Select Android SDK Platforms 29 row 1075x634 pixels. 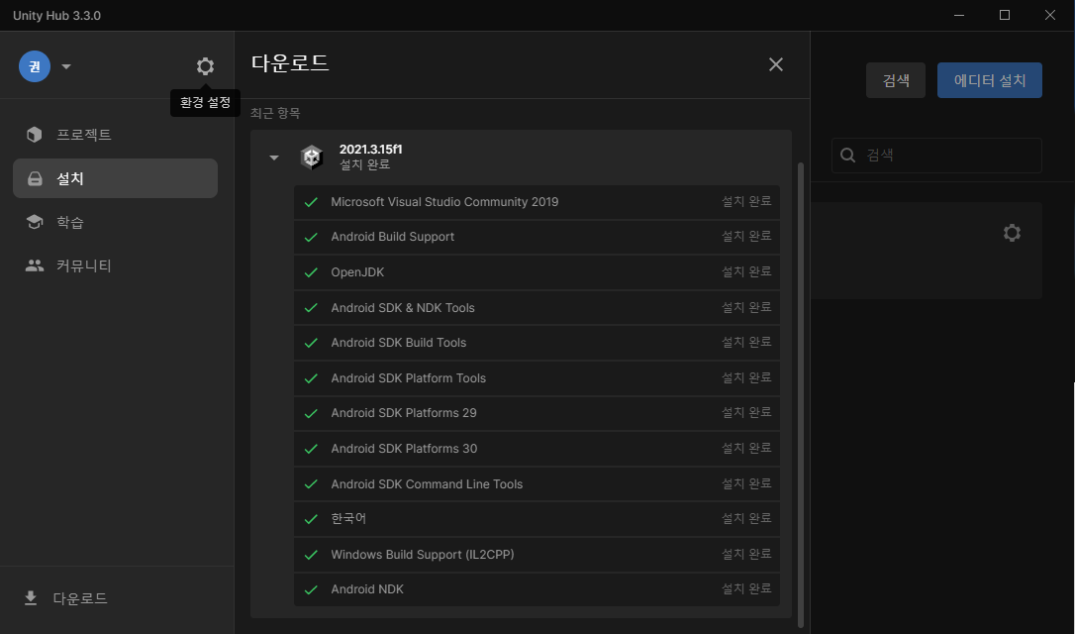click(x=537, y=413)
